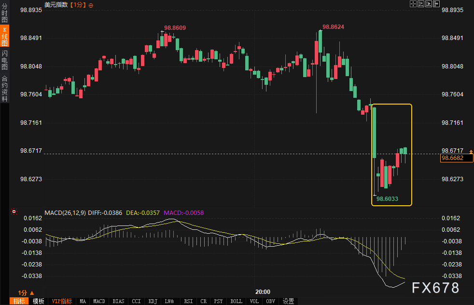Click the third chart toolbar icon with play arrow

[x=429, y=4]
